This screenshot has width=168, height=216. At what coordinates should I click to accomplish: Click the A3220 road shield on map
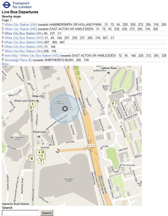click(91, 146)
